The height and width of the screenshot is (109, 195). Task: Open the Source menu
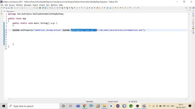[x=12, y=5]
